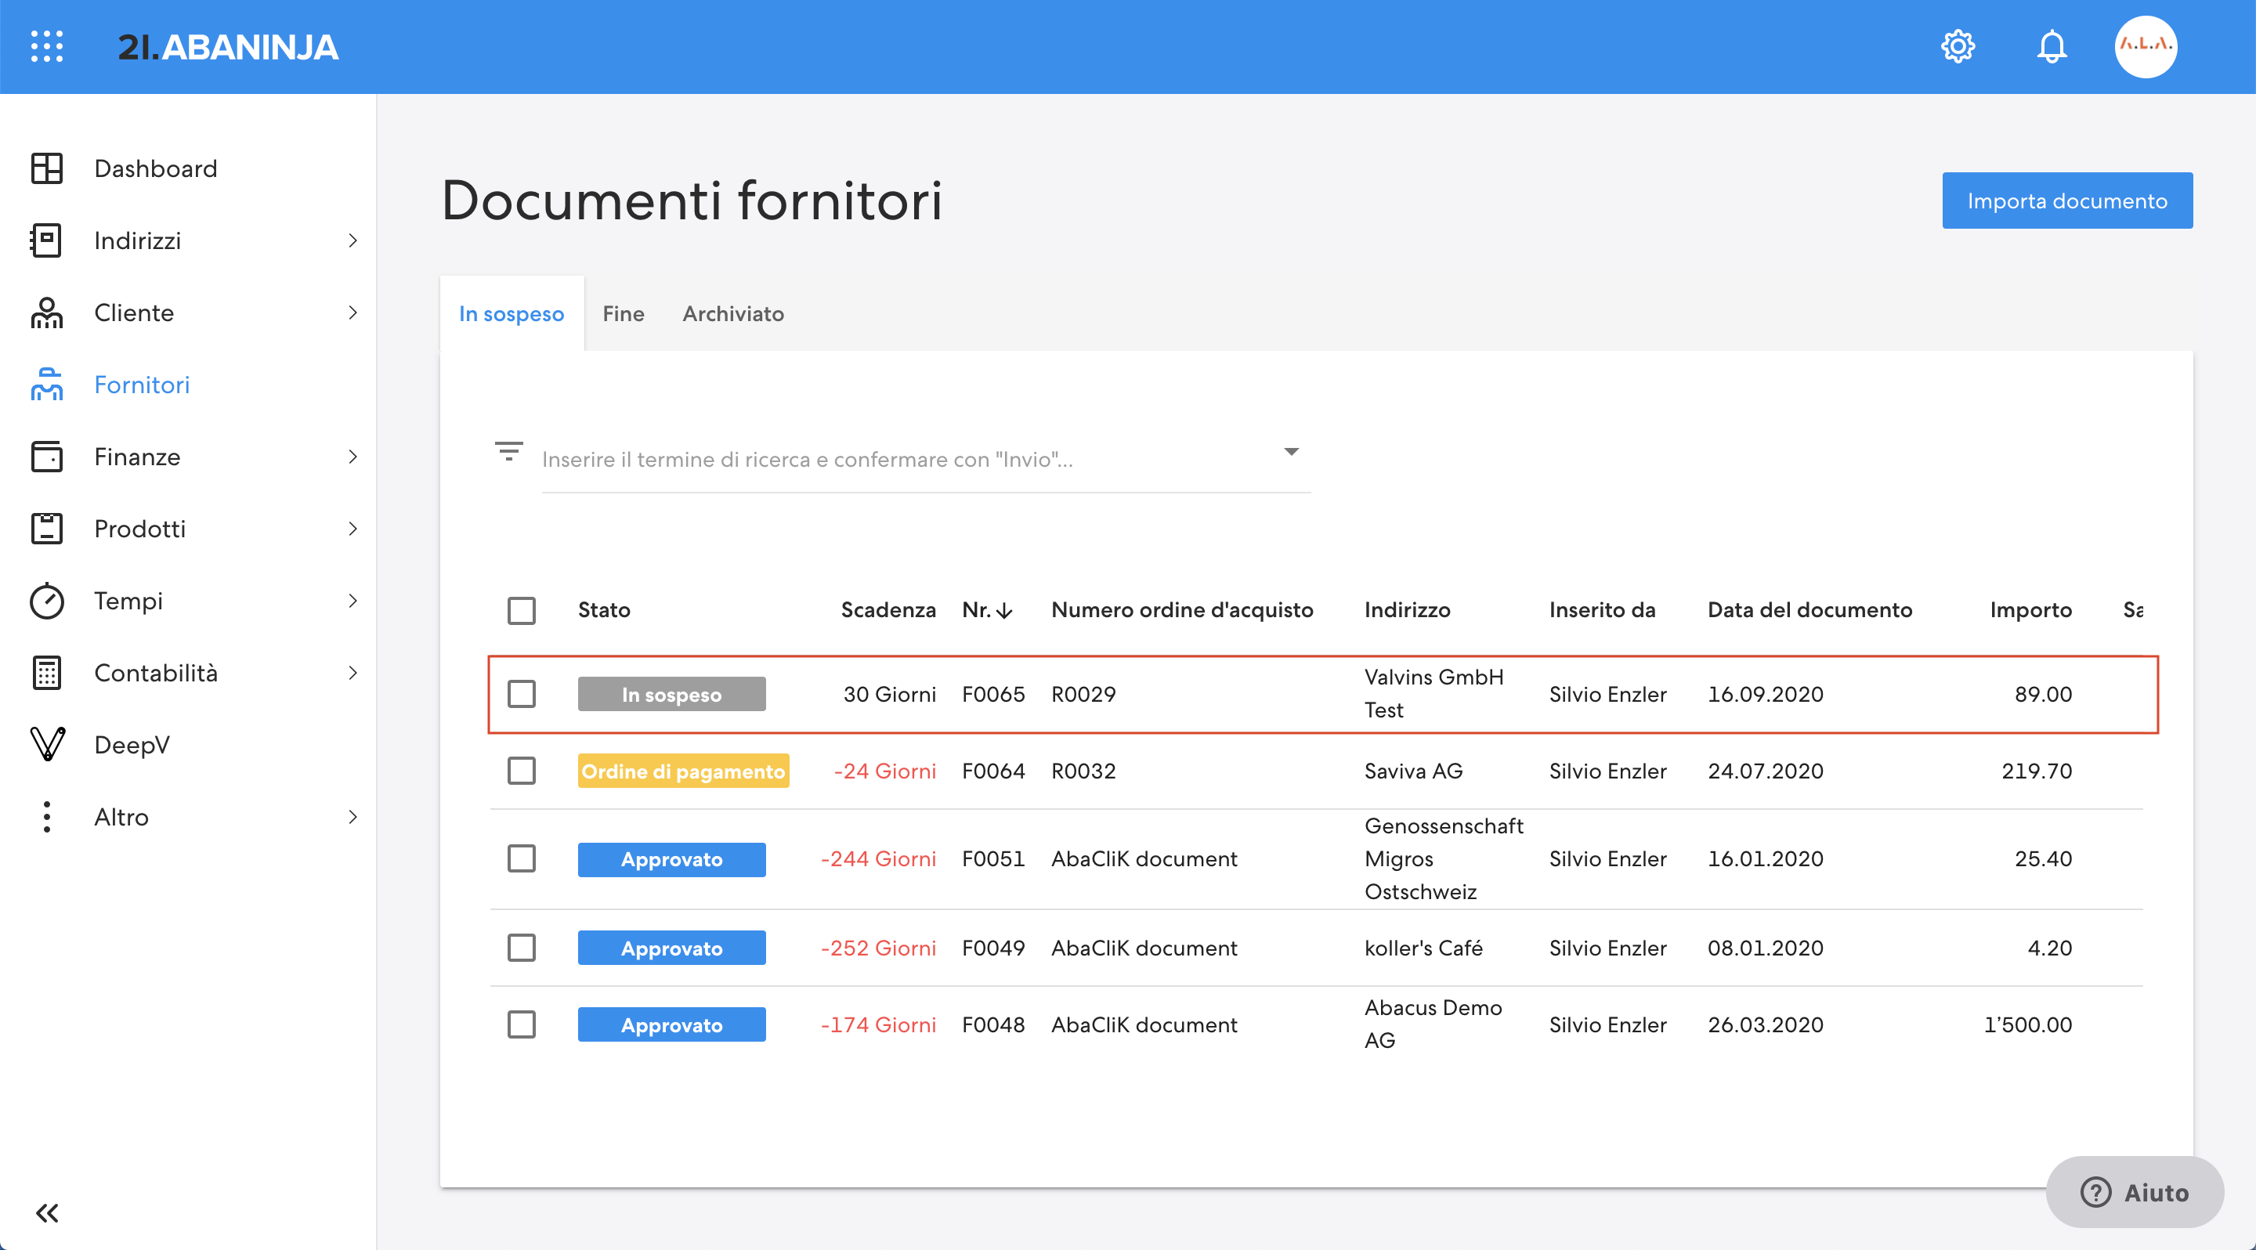Viewport: 2256px width, 1250px height.
Task: Switch to the Archiviato tab
Action: [733, 313]
